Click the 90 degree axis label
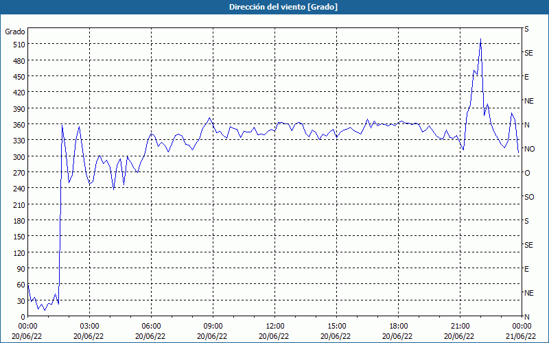This screenshot has height=343, width=549. [21, 269]
